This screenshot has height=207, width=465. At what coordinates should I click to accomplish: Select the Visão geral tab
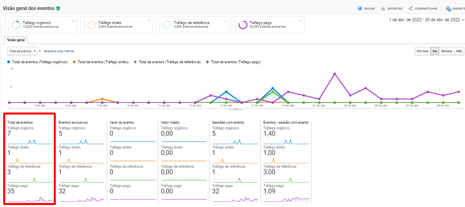[x=16, y=40]
